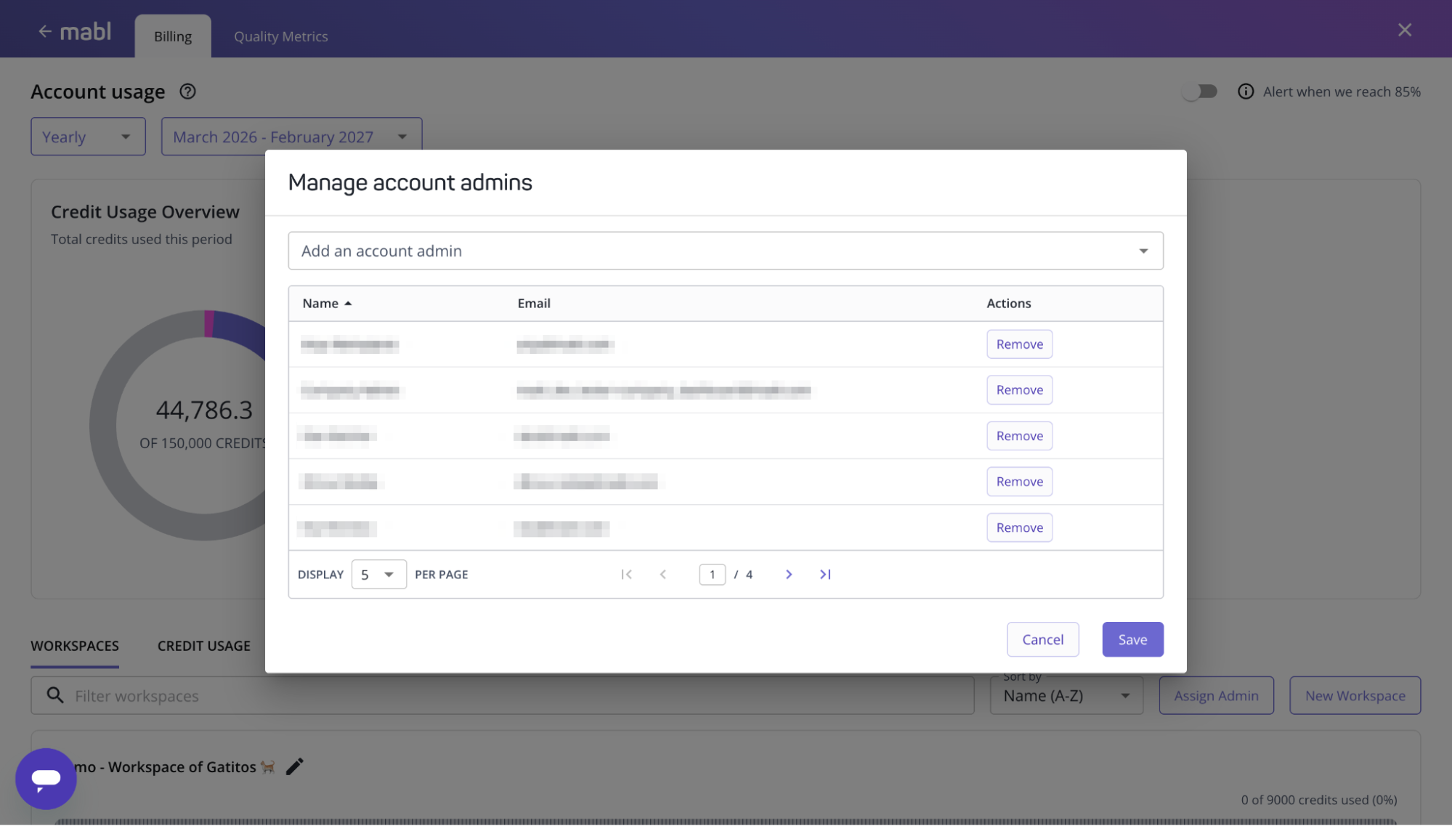Close the billing overlay with the X
This screenshot has width=1452, height=826.
pyautogui.click(x=1404, y=30)
